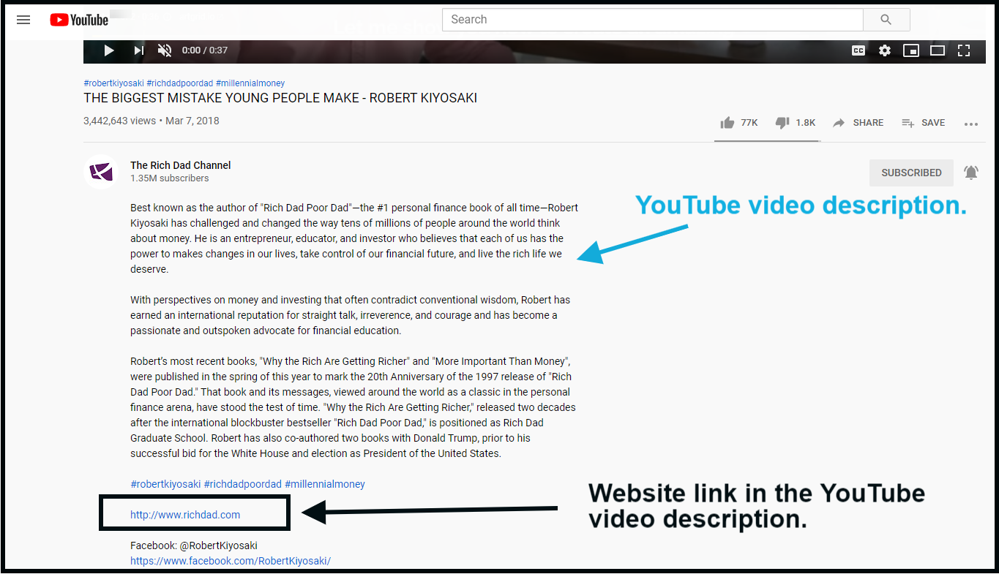
Task: Click the 3,442,643 views text
Action: 120,121
